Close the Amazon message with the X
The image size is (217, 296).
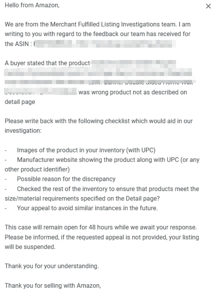point(209,6)
